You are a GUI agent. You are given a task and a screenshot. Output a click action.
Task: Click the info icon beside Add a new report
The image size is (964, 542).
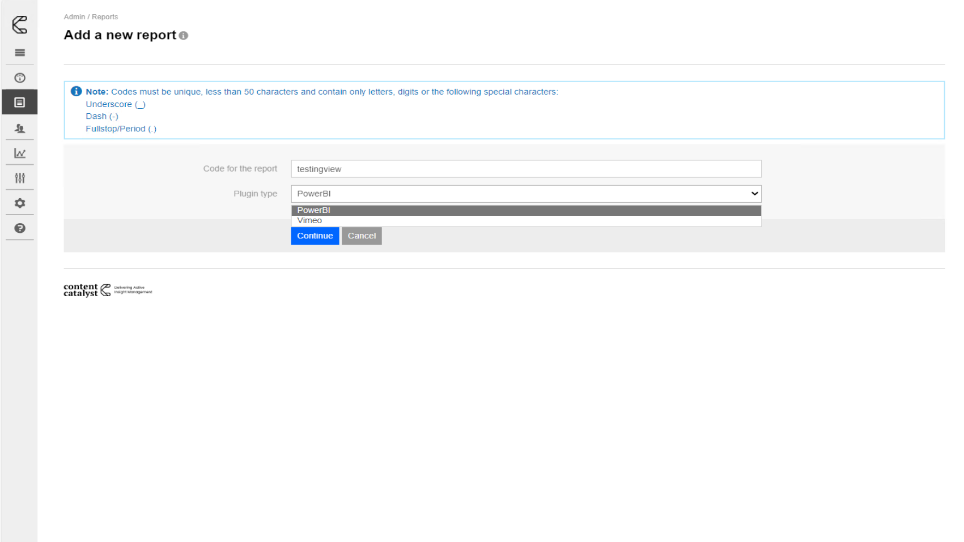pyautogui.click(x=184, y=36)
